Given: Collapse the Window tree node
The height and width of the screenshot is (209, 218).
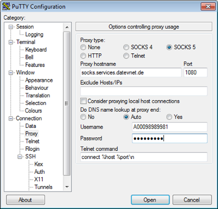Looking at the screenshot, I should point(11,73).
